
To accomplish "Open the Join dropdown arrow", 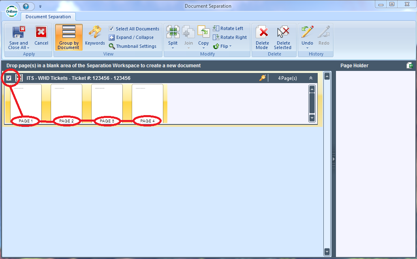I will click(188, 48).
